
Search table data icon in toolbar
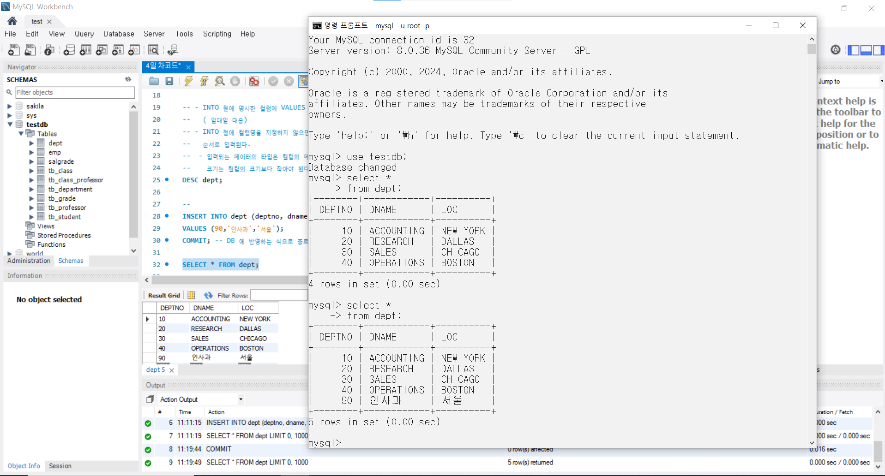coord(153,50)
